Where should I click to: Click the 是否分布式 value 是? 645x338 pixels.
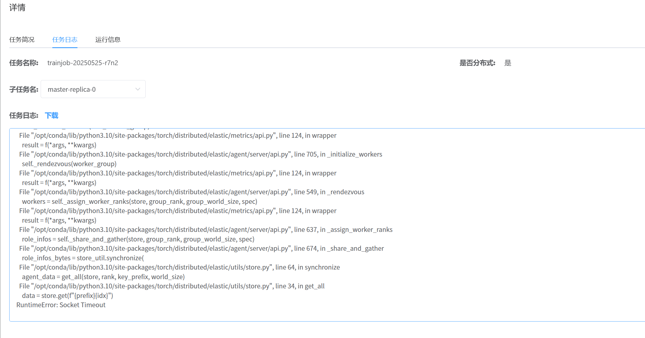(x=508, y=63)
